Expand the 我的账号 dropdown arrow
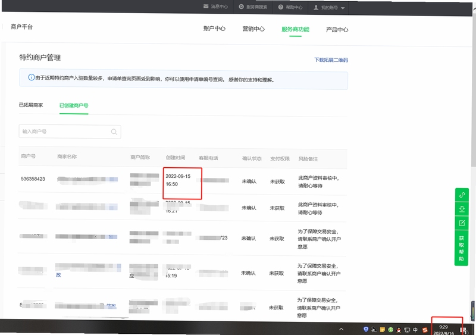Viewport: 476px width, 335px height. [343, 8]
